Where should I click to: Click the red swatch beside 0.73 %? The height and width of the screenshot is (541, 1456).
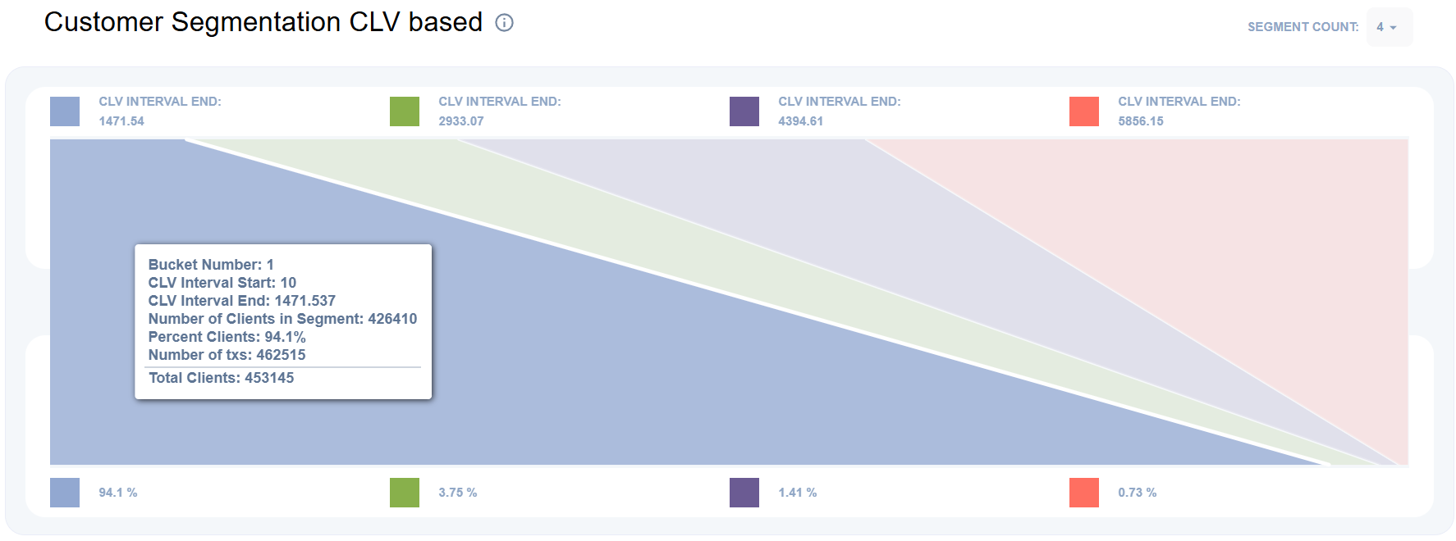point(1084,493)
